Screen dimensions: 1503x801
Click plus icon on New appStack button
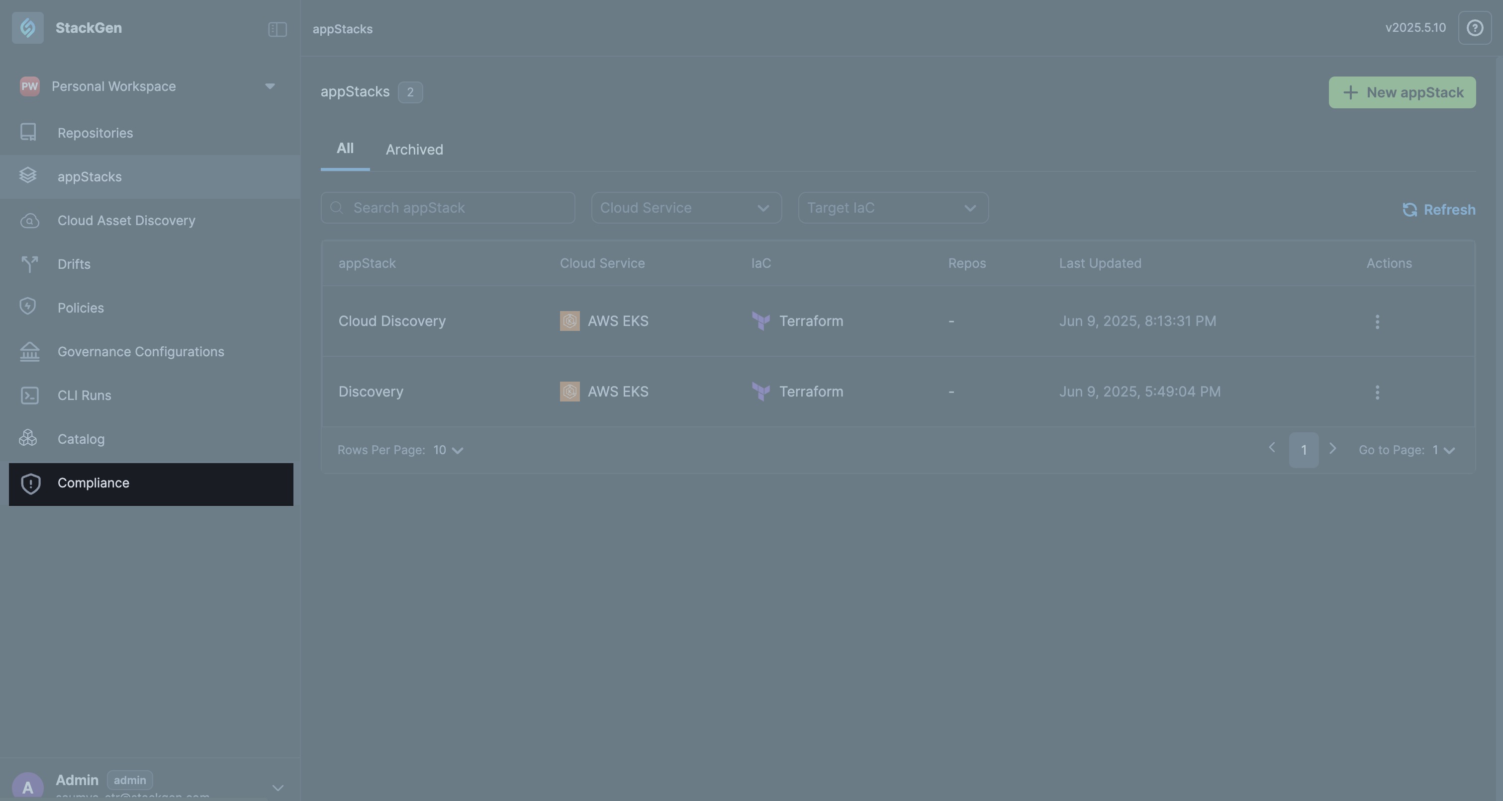pos(1350,92)
